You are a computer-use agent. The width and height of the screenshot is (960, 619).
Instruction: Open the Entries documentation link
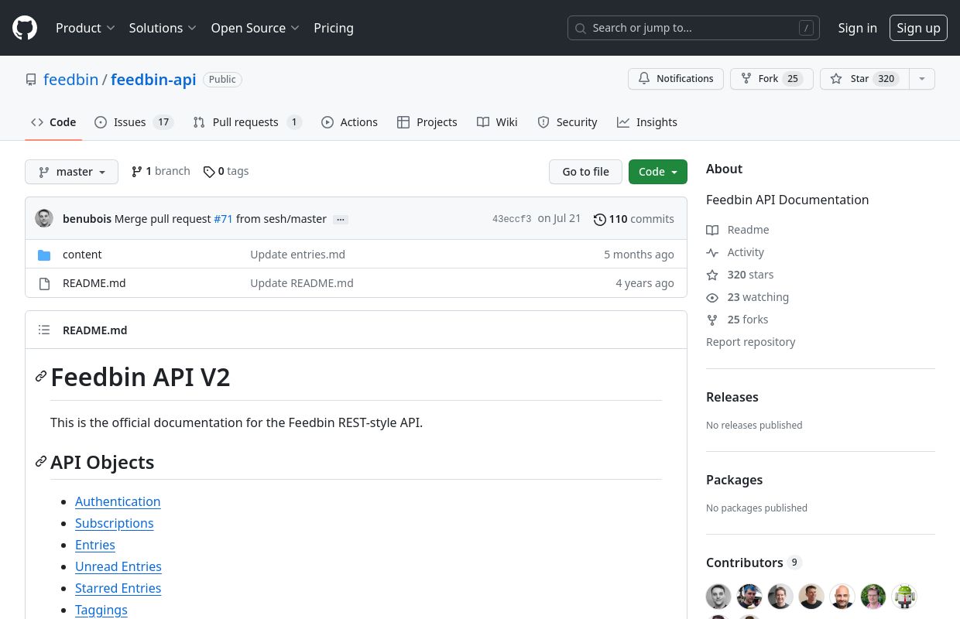tap(95, 545)
